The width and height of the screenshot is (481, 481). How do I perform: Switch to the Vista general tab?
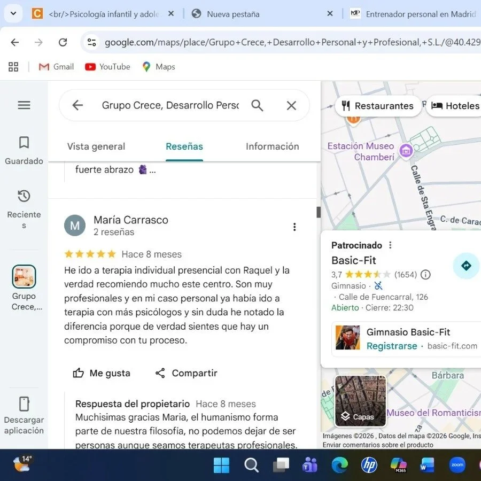tap(96, 146)
